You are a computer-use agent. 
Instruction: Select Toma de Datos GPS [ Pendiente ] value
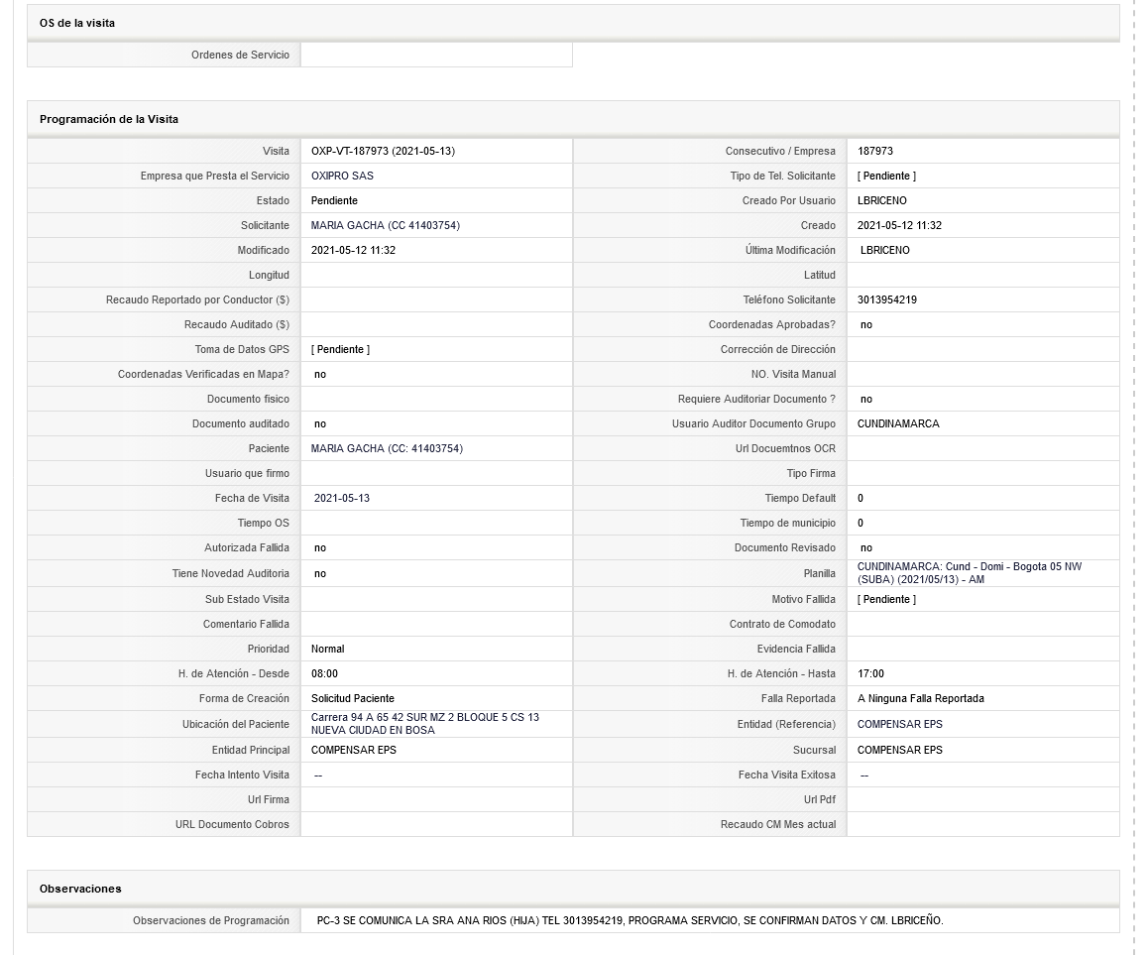(x=340, y=349)
